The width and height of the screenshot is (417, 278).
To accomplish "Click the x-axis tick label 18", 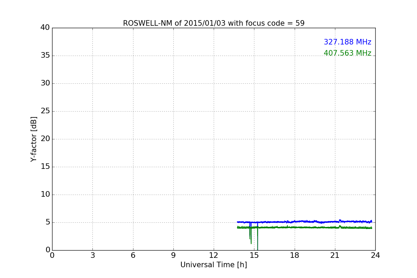I will [295, 255].
